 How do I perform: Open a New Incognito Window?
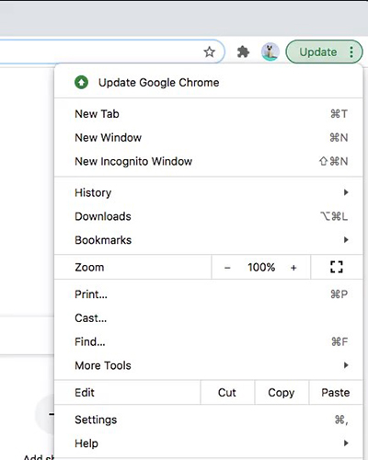[209, 161]
